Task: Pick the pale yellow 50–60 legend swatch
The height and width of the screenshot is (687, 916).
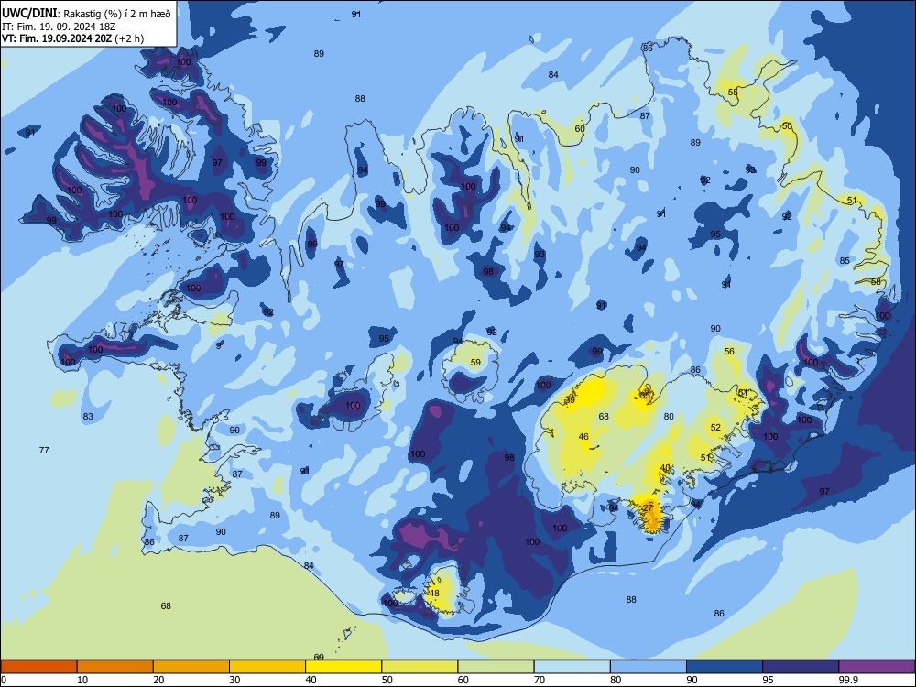Action: (x=420, y=667)
